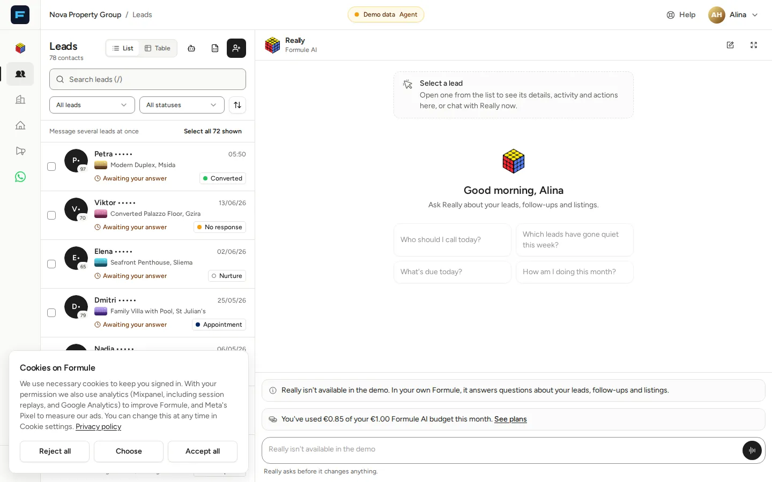Click the AH user avatar

tap(717, 15)
